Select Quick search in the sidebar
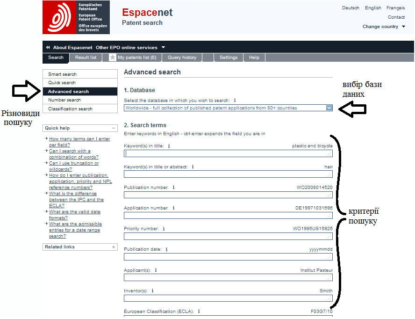The image size is (415, 319). point(80,83)
